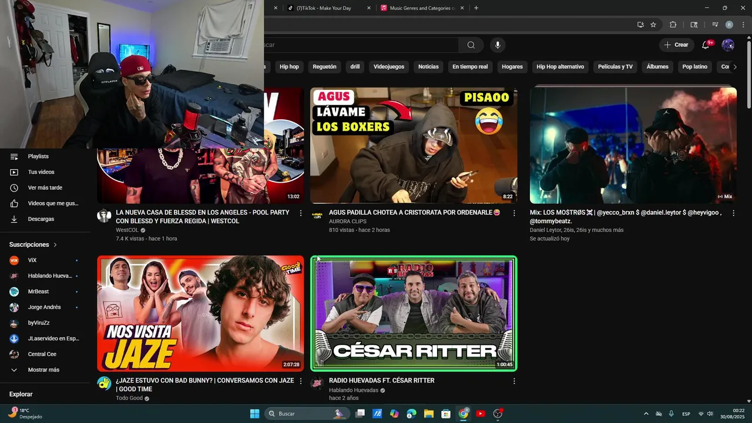Open the Chrome extensions puzzle icon
752x423 pixels.
[673, 25]
